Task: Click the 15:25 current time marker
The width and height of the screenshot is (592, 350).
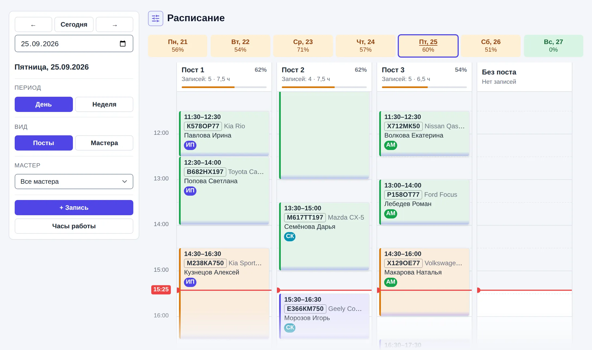Action: (x=161, y=290)
